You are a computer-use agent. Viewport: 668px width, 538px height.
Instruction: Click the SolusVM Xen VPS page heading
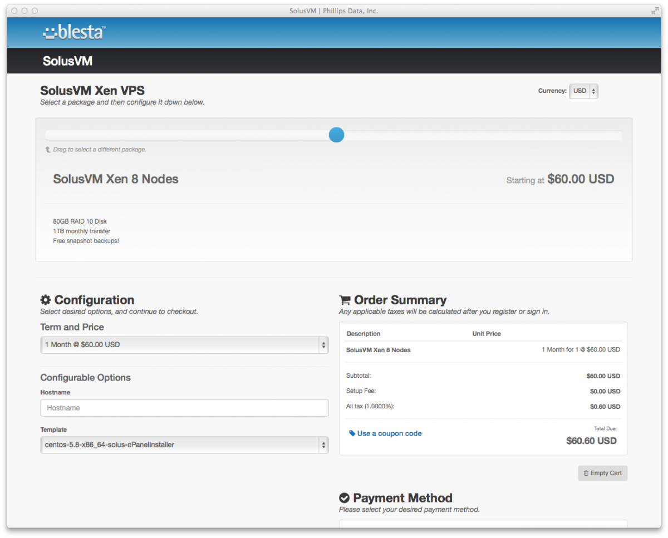[x=92, y=91]
